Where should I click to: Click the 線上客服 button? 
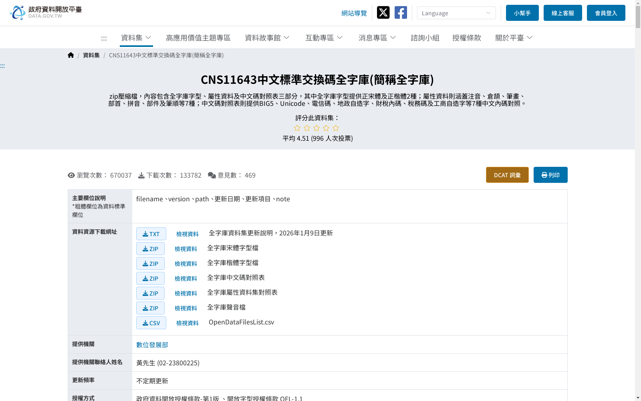[563, 13]
